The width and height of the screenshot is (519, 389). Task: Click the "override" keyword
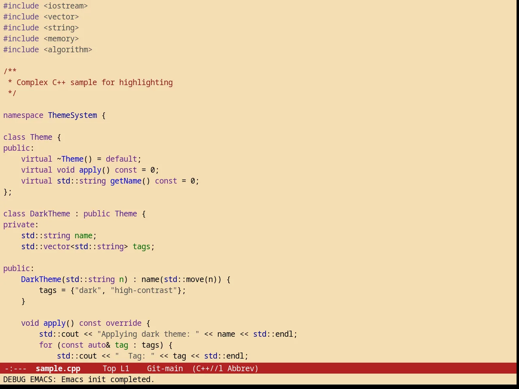[x=124, y=323]
